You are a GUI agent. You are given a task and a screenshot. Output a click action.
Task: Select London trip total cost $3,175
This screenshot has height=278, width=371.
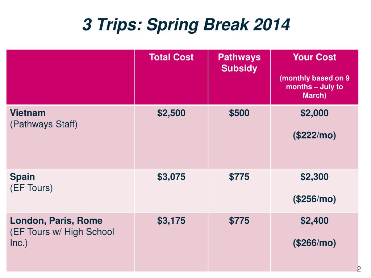coord(171,220)
